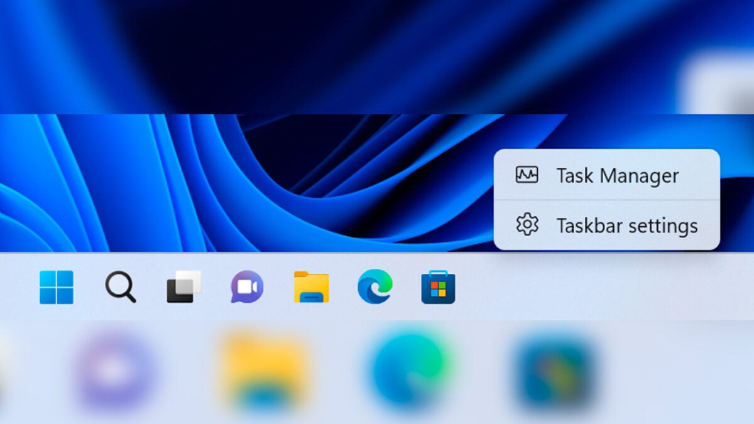Open Microsoft Store from taskbar
This screenshot has height=424, width=754.
(439, 288)
